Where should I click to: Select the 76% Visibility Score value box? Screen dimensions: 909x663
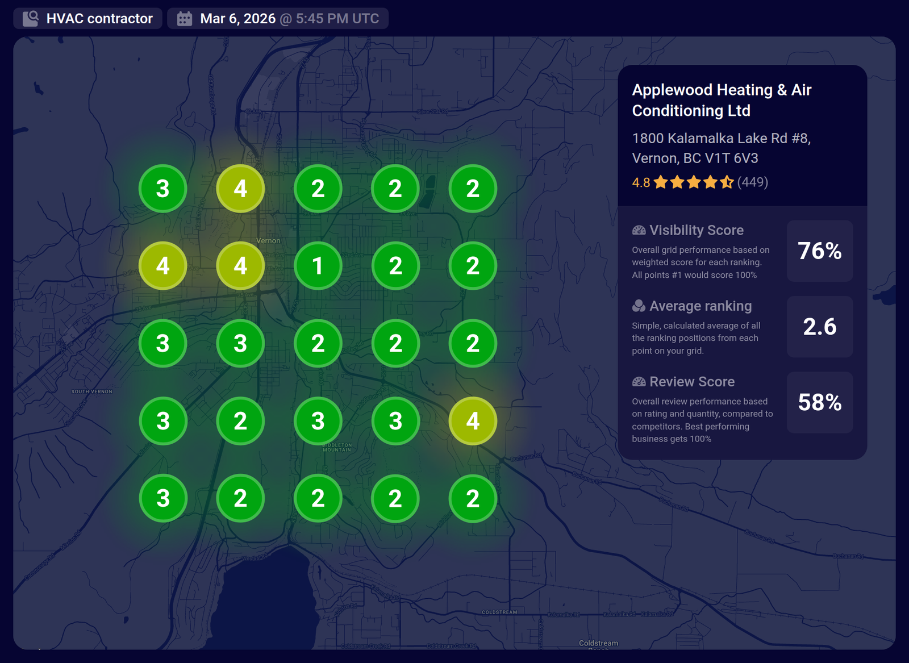click(x=819, y=251)
